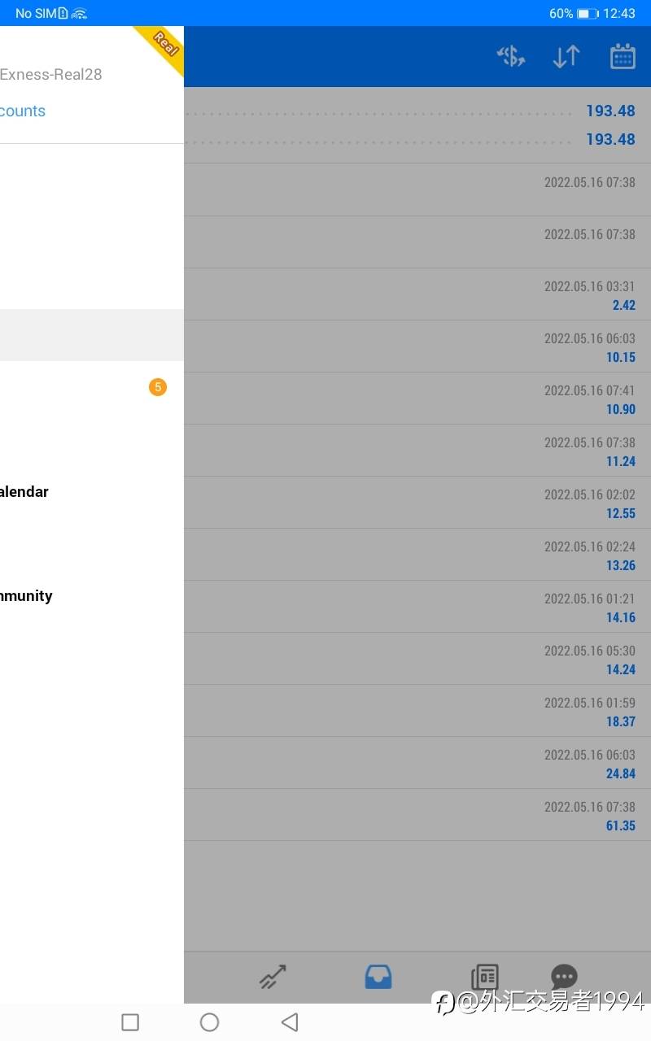The height and width of the screenshot is (1041, 651).
Task: Open the Chat speech bubble tab
Action: point(564,976)
